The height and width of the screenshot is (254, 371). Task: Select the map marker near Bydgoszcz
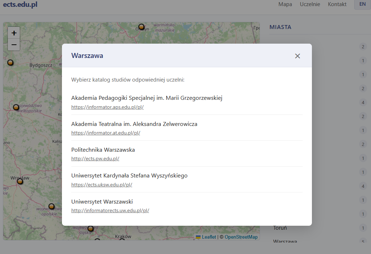tap(10, 63)
